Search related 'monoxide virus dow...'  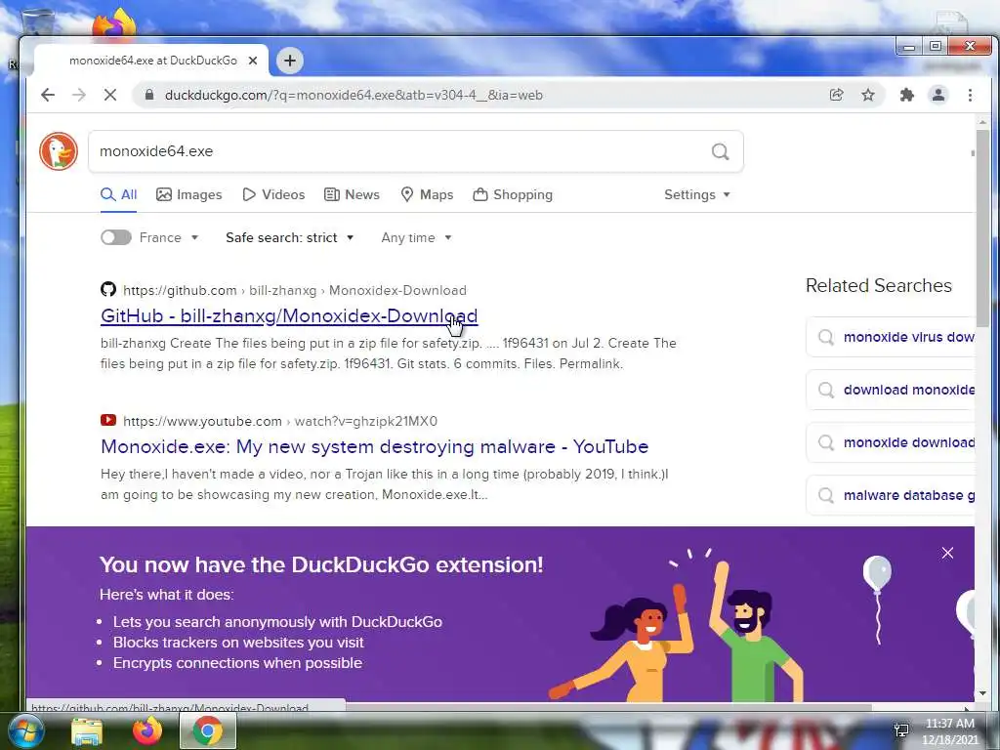(891, 337)
